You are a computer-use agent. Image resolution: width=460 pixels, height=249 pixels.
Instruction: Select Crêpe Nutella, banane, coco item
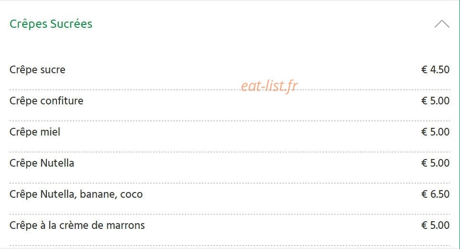pyautogui.click(x=76, y=194)
